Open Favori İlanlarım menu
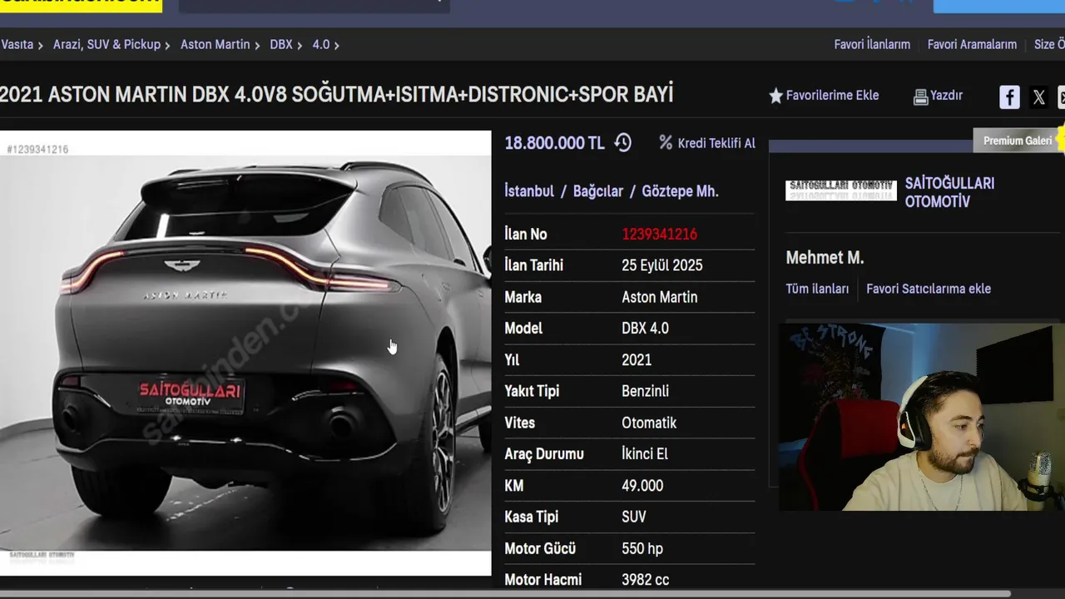The height and width of the screenshot is (599, 1065). (872, 45)
